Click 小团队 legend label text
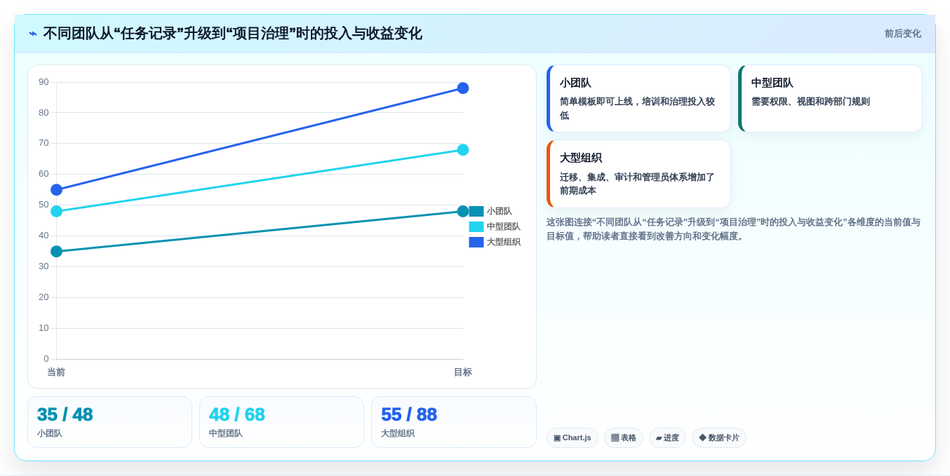This screenshot has width=950, height=476. [500, 211]
